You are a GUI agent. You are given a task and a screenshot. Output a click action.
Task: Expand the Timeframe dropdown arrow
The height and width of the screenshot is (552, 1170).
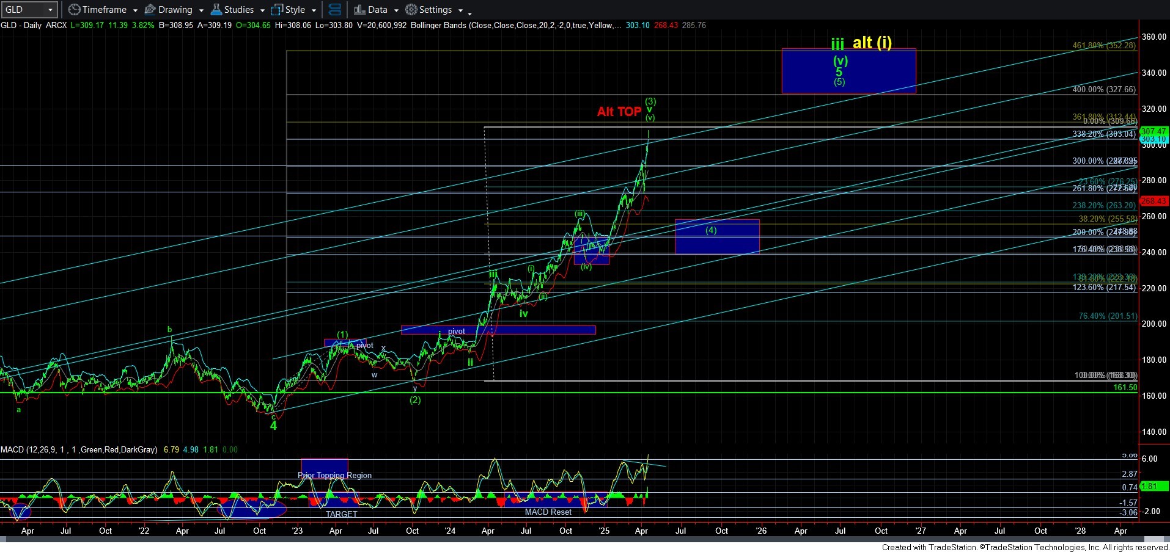point(135,10)
